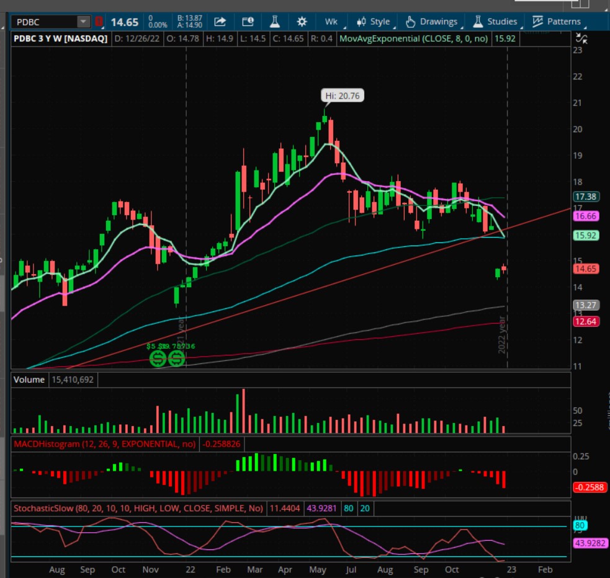
Task: Click the Hi: 20.76 price bubble
Action: (341, 96)
